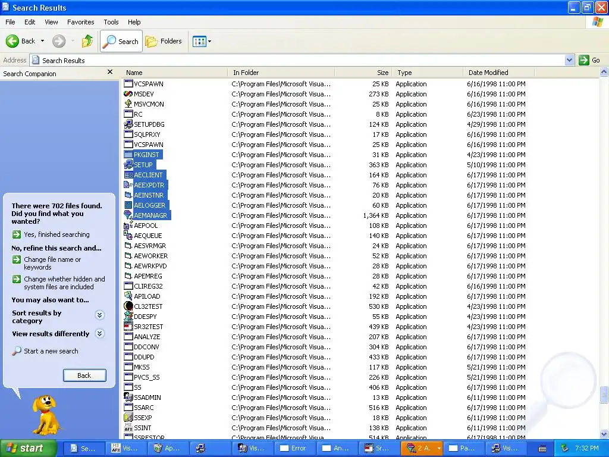Expand the grouped taskbar button dropdown arrow
609x457 pixels.
tap(439, 448)
